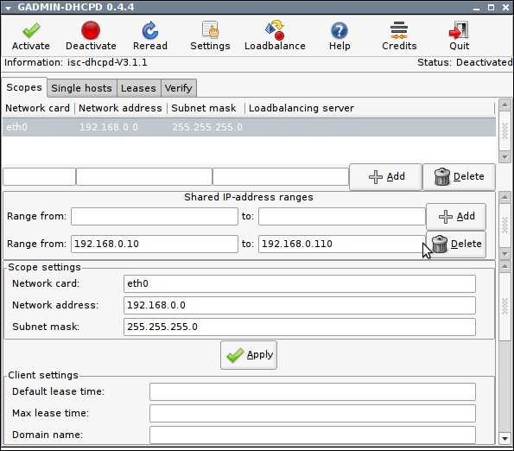Click the Deactivate red circle icon
This screenshot has height=451, width=514.
91,30
